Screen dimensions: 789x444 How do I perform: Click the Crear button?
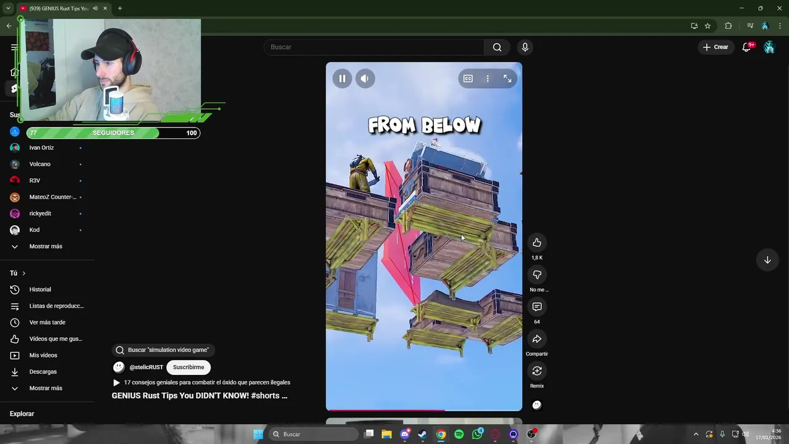click(716, 47)
